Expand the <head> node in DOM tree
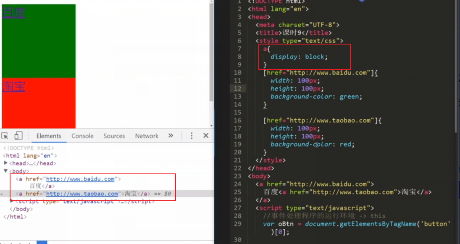The image size is (460, 244). coord(5,163)
